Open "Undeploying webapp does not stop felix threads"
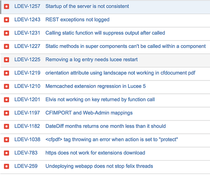The width and height of the screenshot is (210, 175). (x=99, y=166)
